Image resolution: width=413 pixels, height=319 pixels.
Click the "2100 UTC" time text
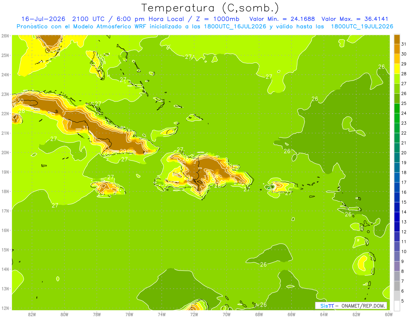click(x=88, y=19)
